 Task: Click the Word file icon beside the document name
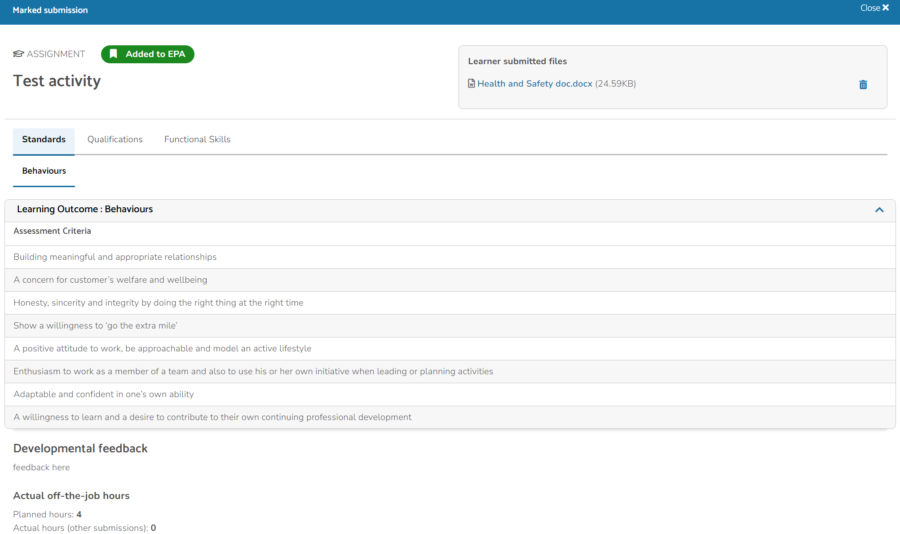pos(471,83)
